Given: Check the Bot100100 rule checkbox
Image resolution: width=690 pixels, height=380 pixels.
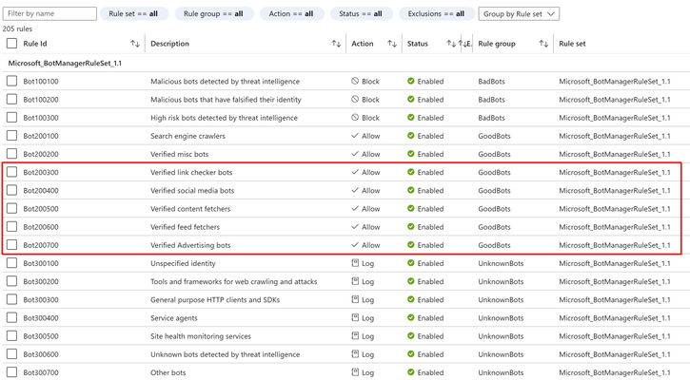Looking at the screenshot, I should 11,81.
